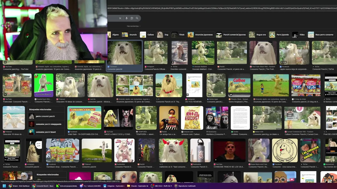Clear the search box with the X icon
Image resolution: width=337 pixels, height=189 pixels.
[120, 18]
